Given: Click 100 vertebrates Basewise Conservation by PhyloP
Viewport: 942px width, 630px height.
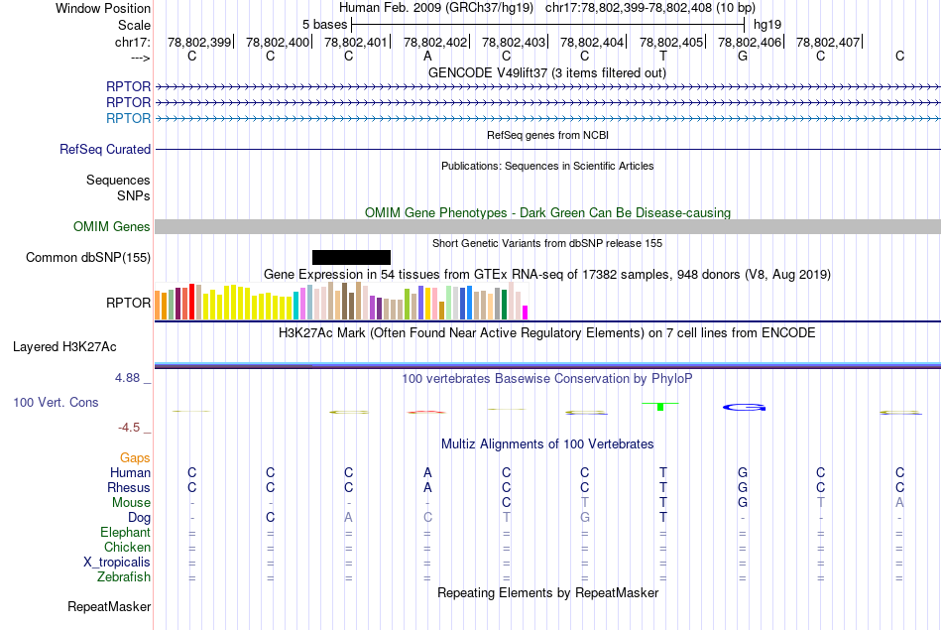Looking at the screenshot, I should [x=546, y=379].
